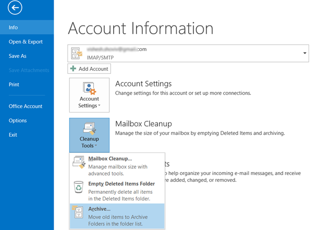
Task: Click the Mailbox Cleanup menu icon
Action: pyautogui.click(x=79, y=162)
